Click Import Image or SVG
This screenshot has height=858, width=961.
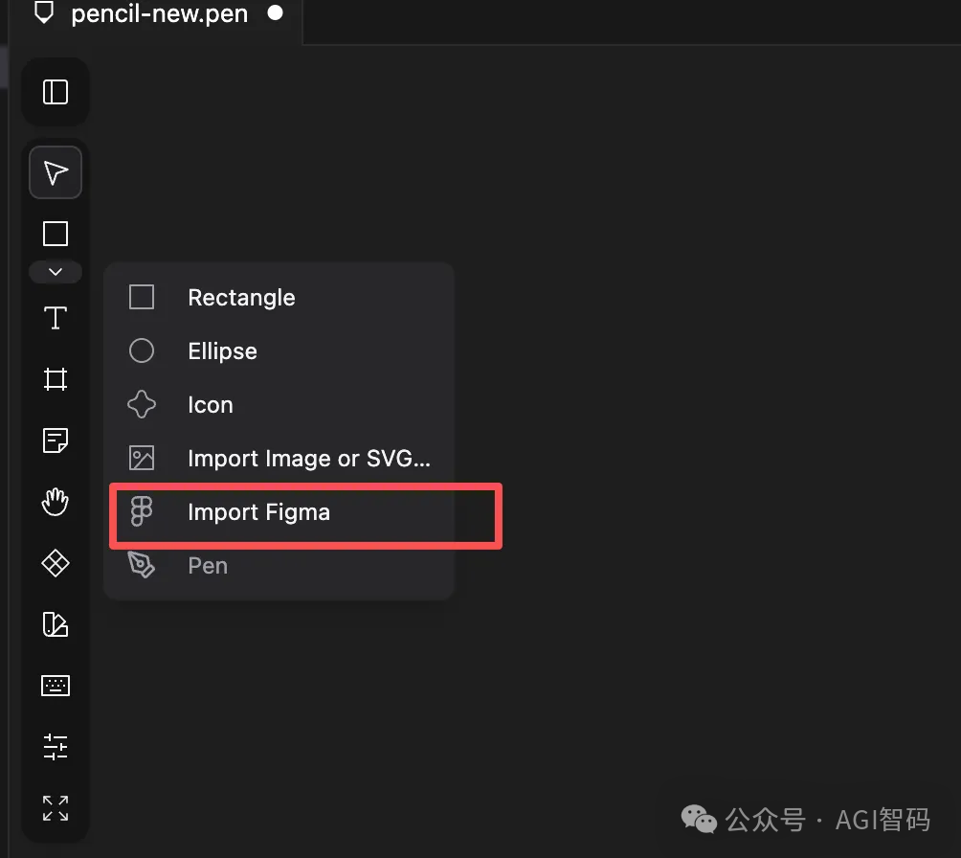coord(308,458)
